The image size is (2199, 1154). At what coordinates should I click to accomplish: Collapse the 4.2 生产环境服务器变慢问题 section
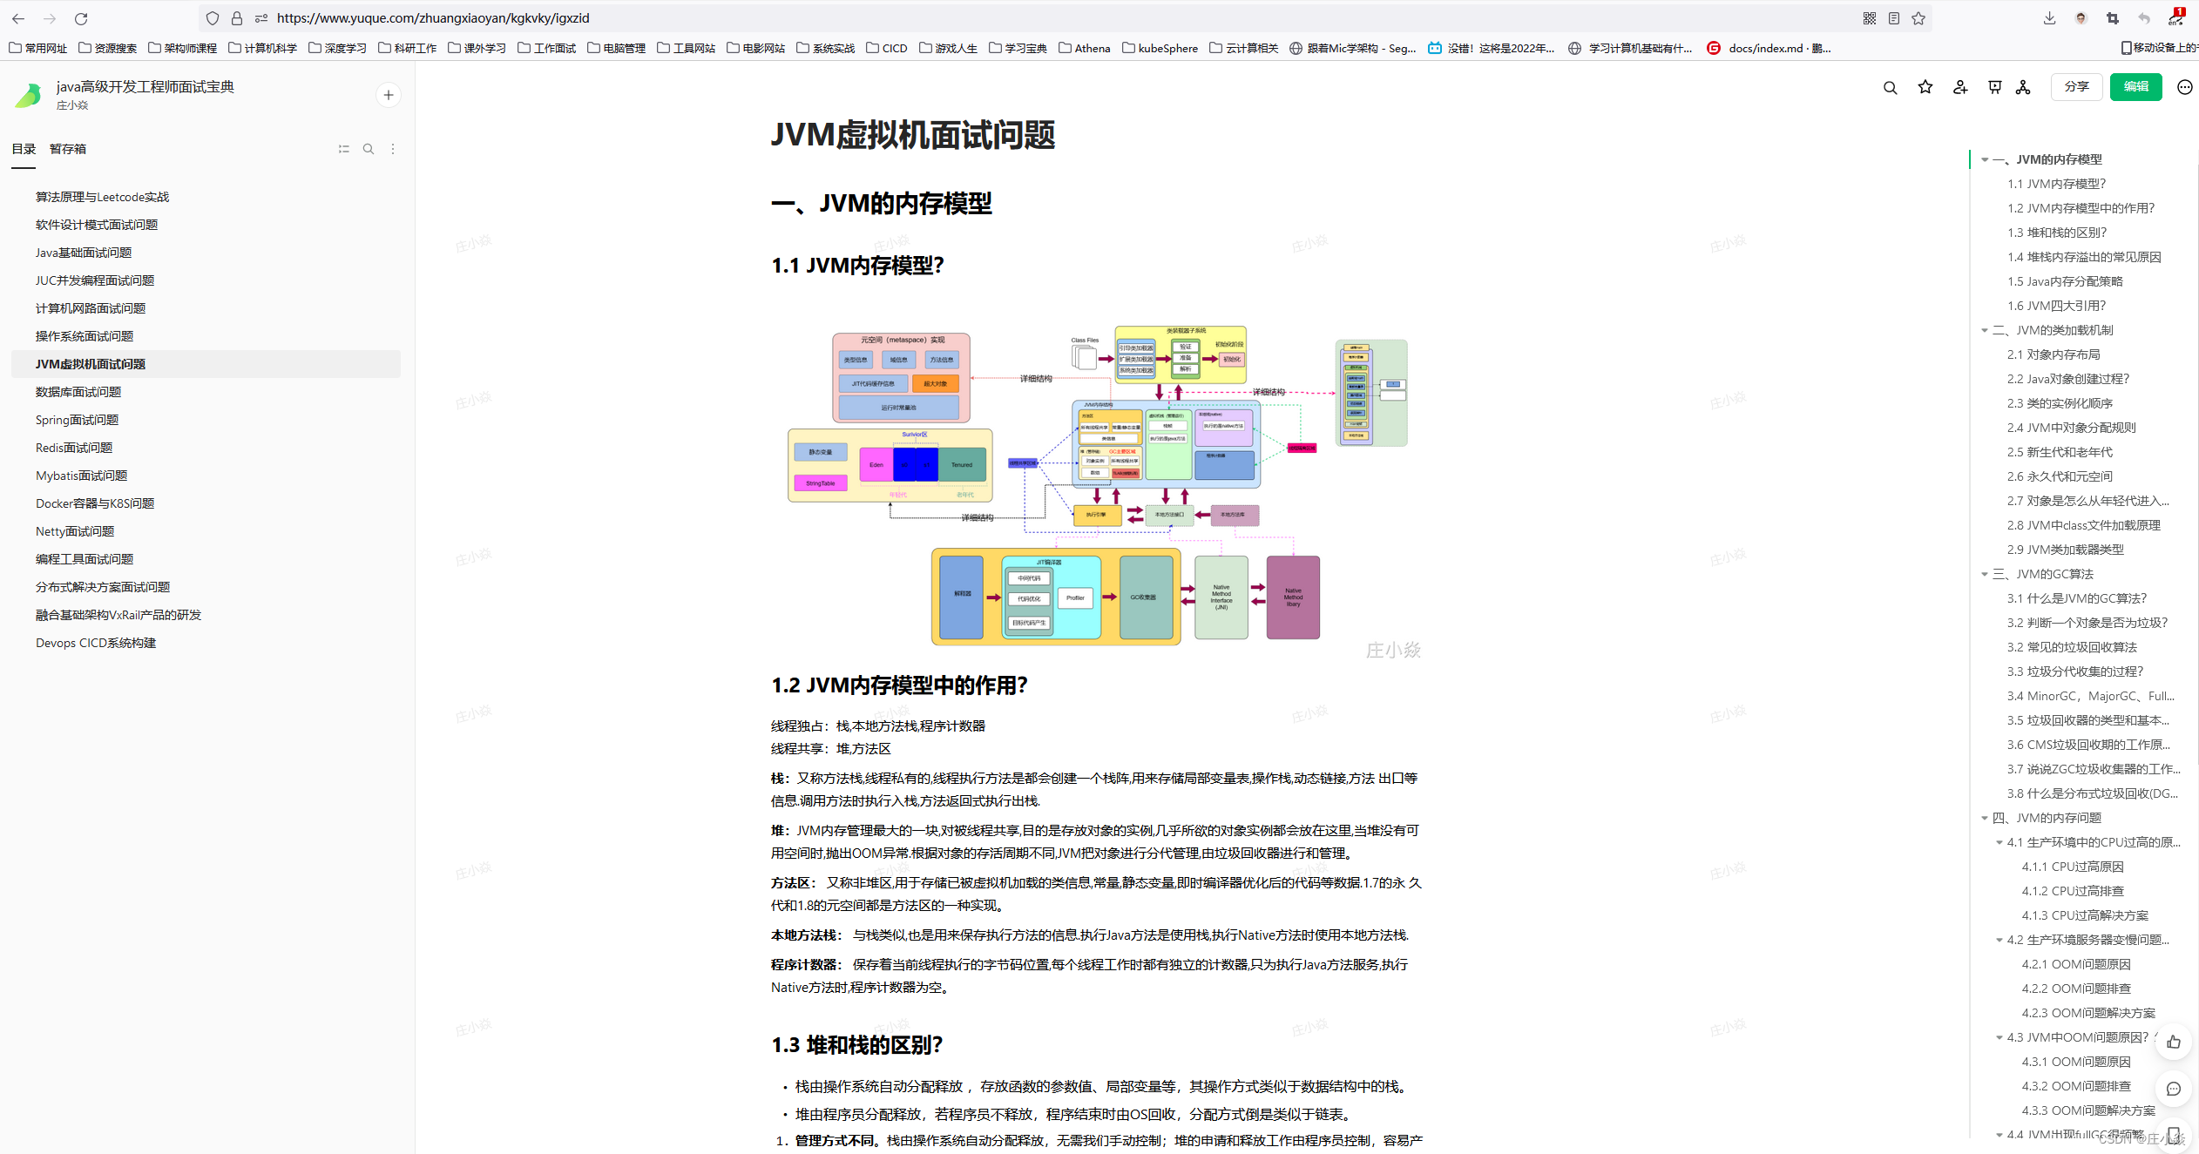pos(1999,940)
